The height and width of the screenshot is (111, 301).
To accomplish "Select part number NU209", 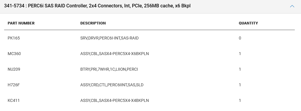I will click(14, 69).
